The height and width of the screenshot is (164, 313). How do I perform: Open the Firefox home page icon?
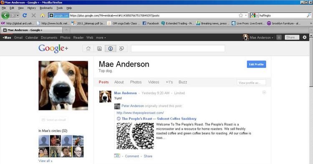[42, 15]
